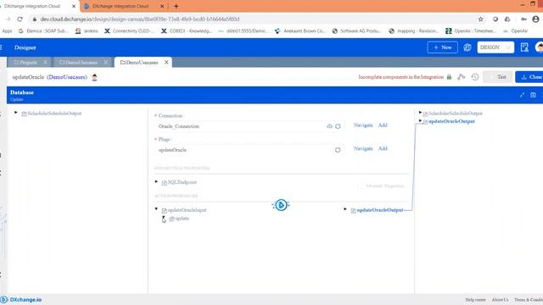
Task: Click the DemoUsecases project link beside updateOracle
Action: pos(67,77)
